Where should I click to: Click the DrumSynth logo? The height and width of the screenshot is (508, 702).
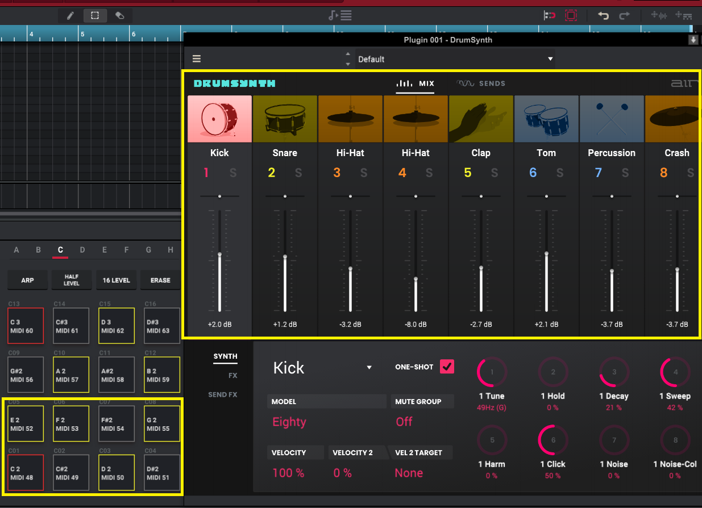click(234, 83)
